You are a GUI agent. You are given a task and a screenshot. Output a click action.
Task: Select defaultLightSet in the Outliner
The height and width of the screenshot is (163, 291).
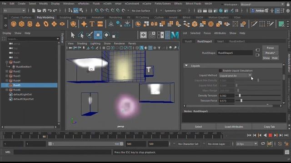(22, 95)
